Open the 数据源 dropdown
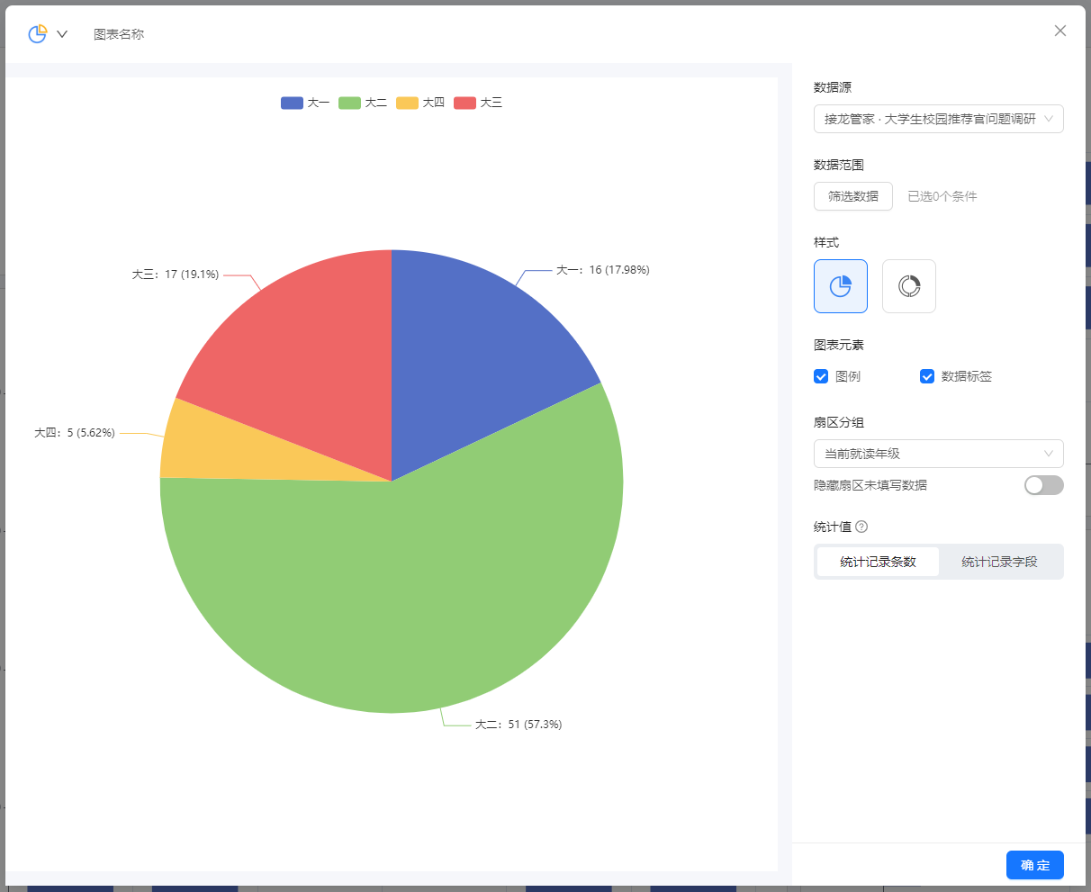Image resolution: width=1091 pixels, height=892 pixels. [x=938, y=119]
